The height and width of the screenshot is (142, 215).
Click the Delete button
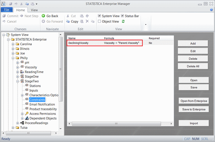point(193,59)
